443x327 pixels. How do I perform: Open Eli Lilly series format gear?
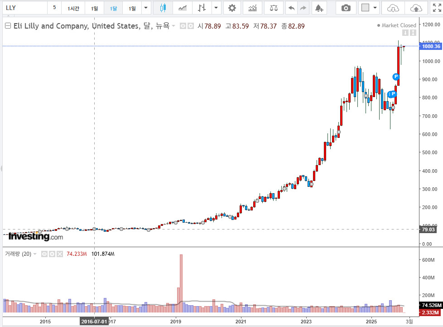191,26
